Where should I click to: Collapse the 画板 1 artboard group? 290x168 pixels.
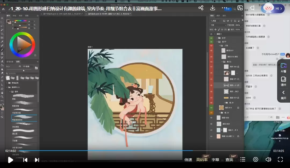point(215,34)
